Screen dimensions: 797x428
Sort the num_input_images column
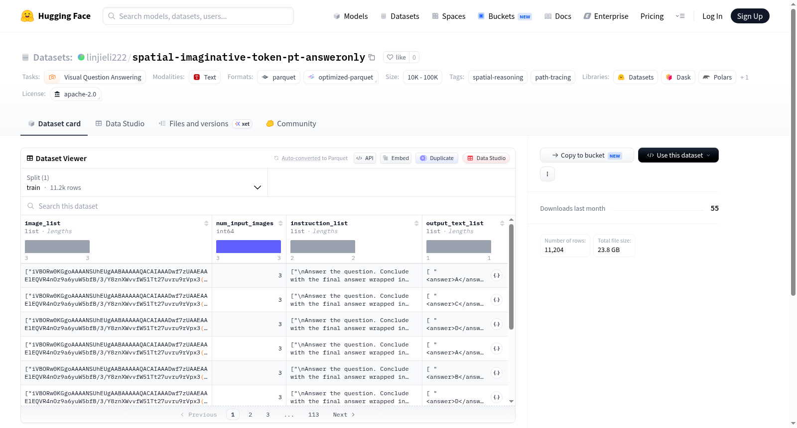(280, 224)
